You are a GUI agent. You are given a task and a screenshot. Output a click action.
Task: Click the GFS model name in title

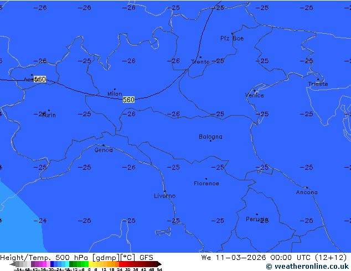coord(146,258)
